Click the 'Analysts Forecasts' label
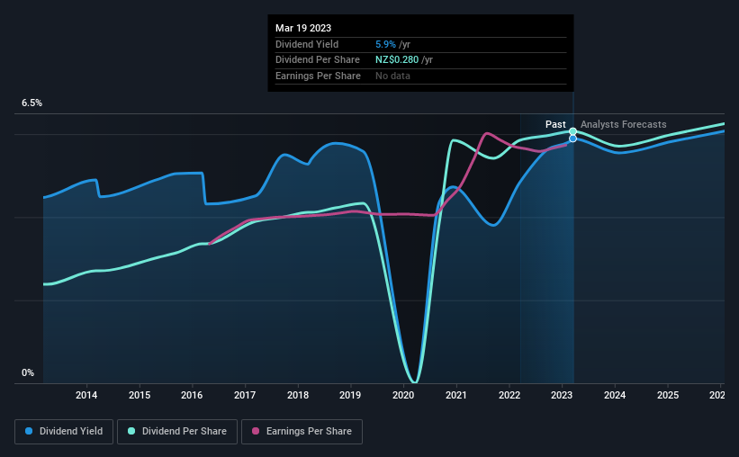The height and width of the screenshot is (457, 739). coord(624,124)
